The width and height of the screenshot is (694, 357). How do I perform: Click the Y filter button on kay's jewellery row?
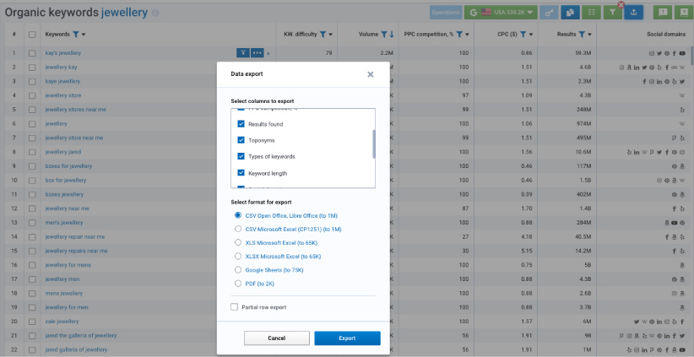(242, 53)
